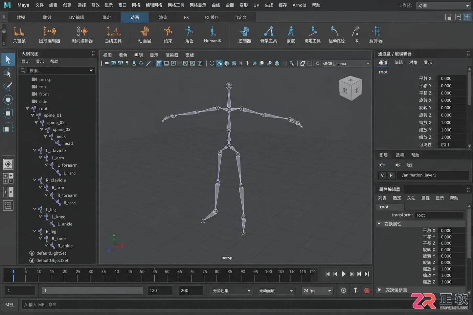Open the Arnold menu
Viewport: 473px width, 315px height.
click(299, 5)
